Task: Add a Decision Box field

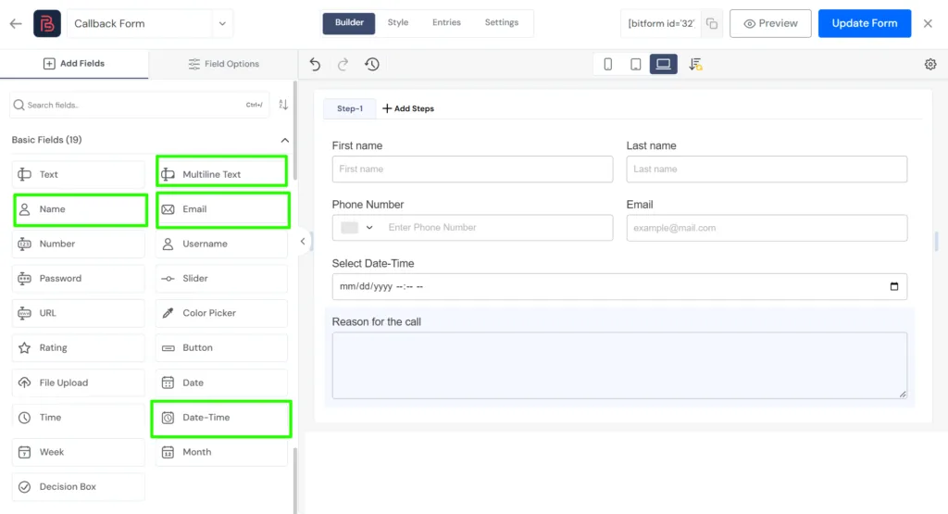Action: 79,487
